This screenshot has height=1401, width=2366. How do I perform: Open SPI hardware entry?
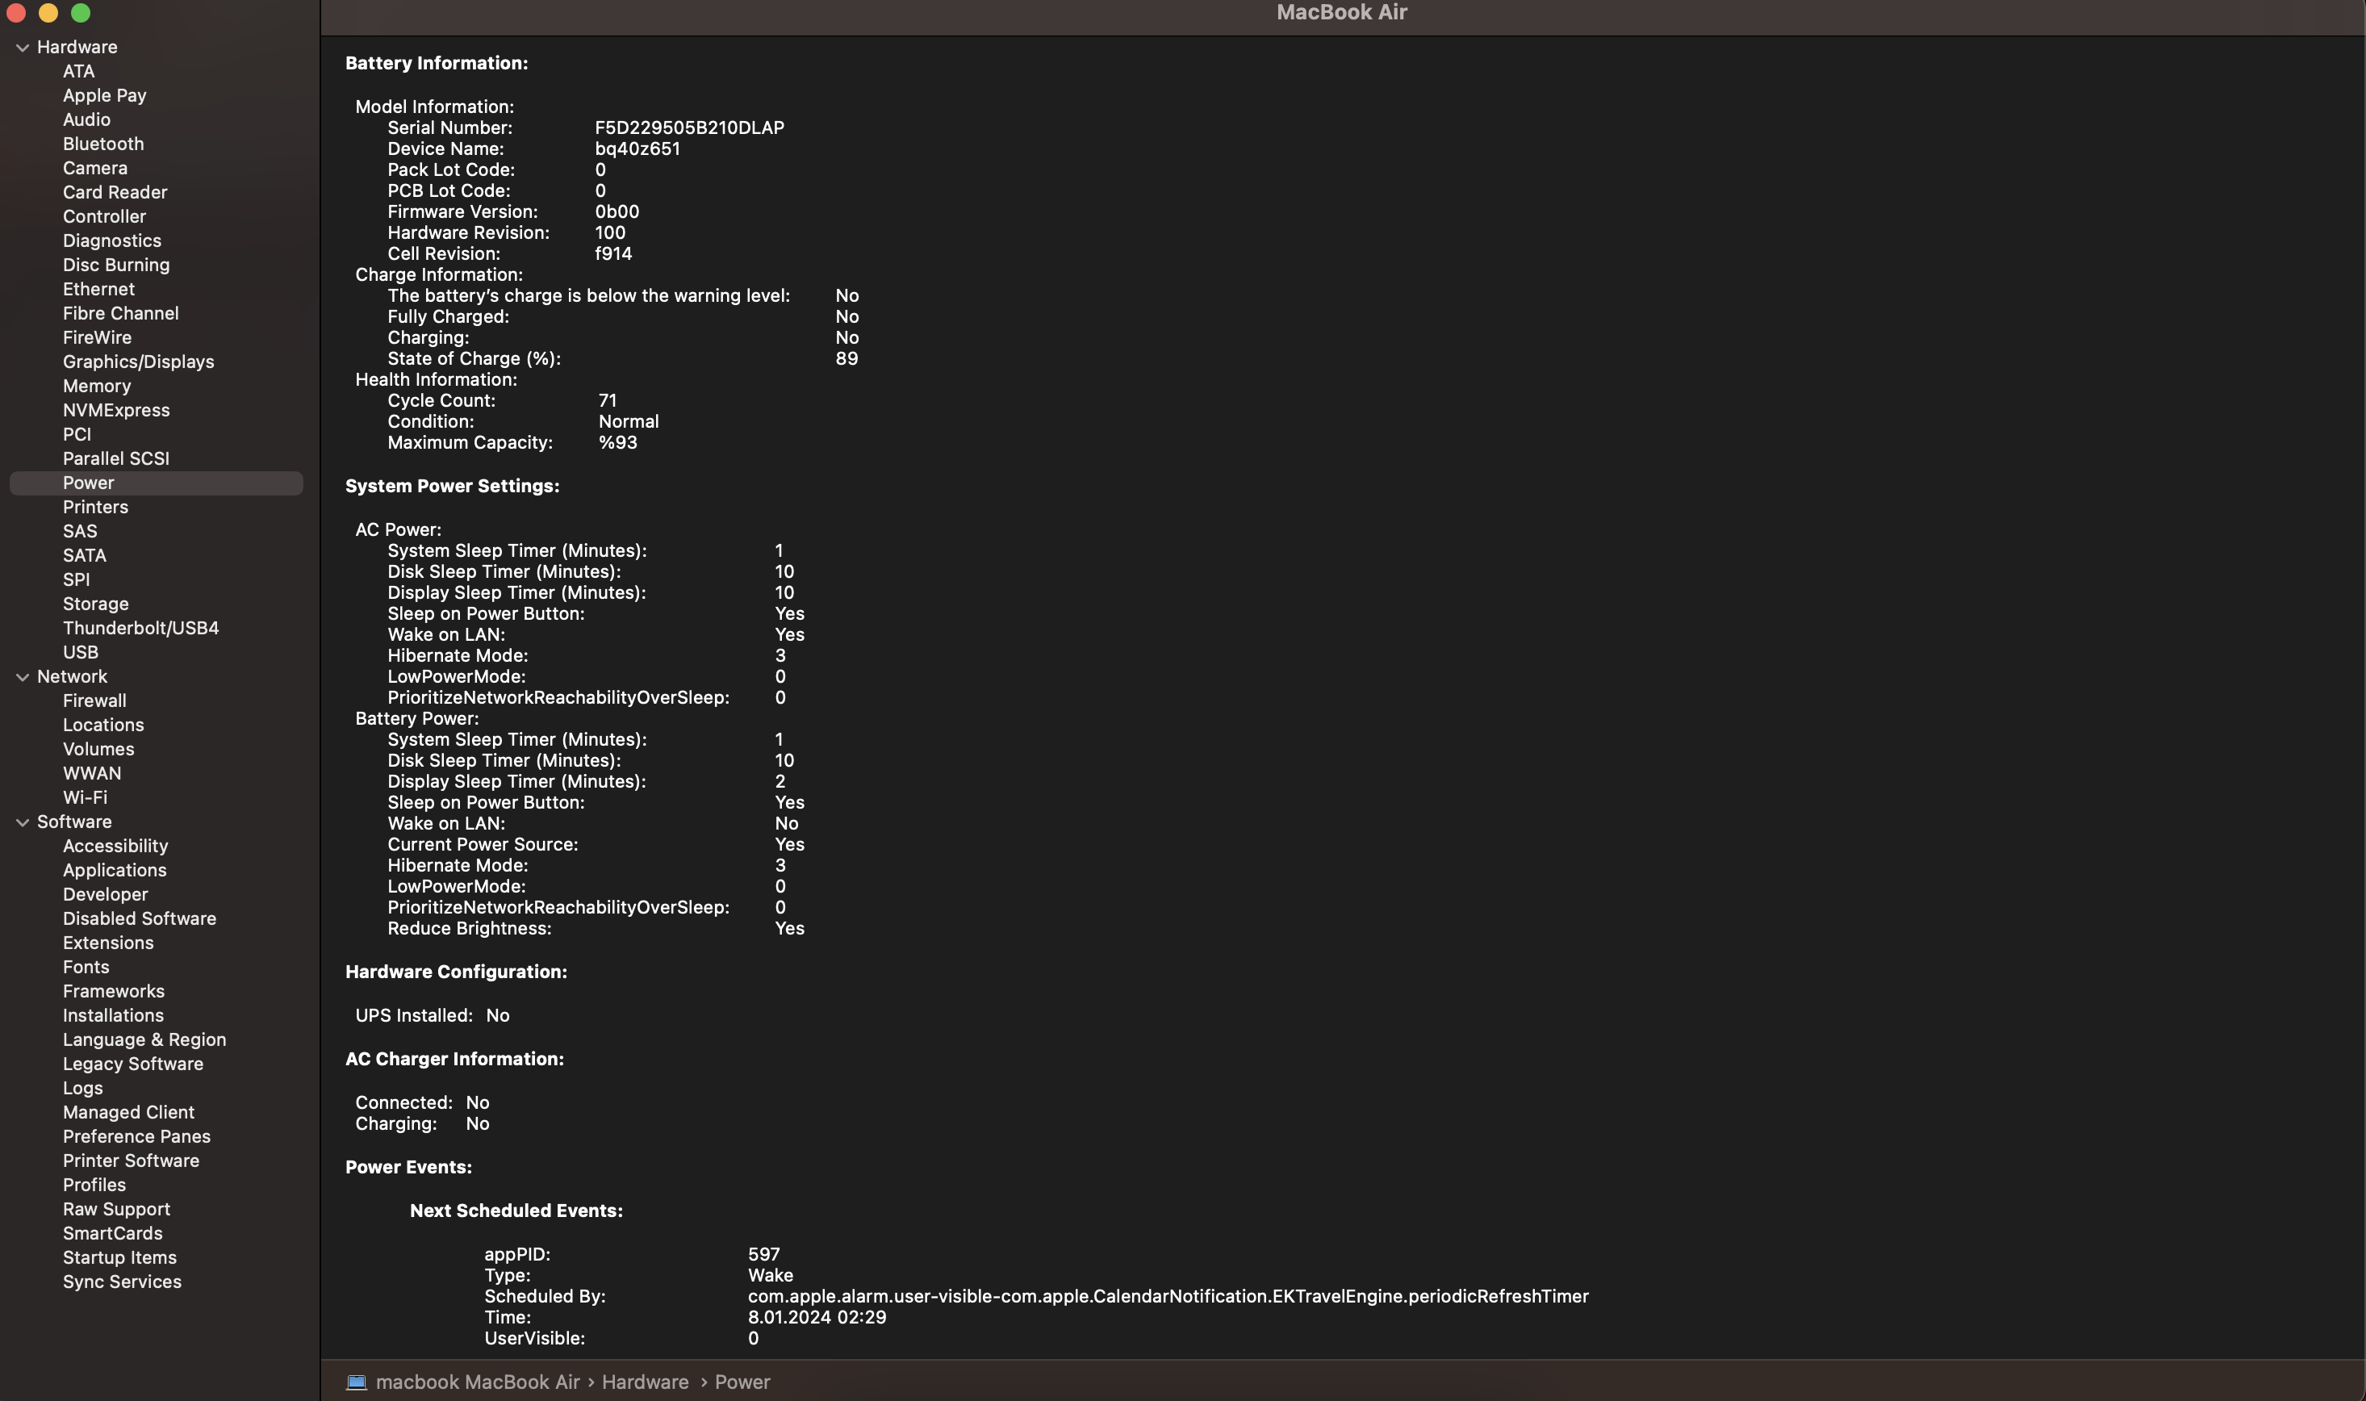tap(77, 579)
